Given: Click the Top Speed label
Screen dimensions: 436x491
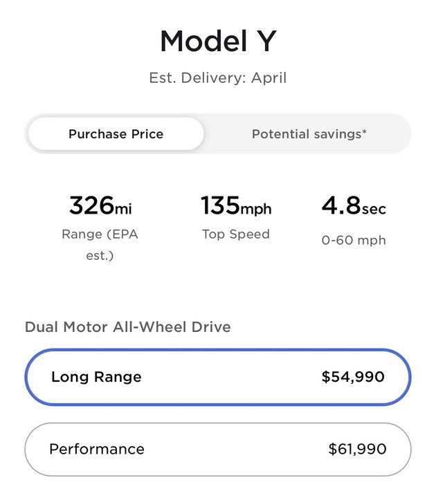Looking at the screenshot, I should pyautogui.click(x=236, y=234).
